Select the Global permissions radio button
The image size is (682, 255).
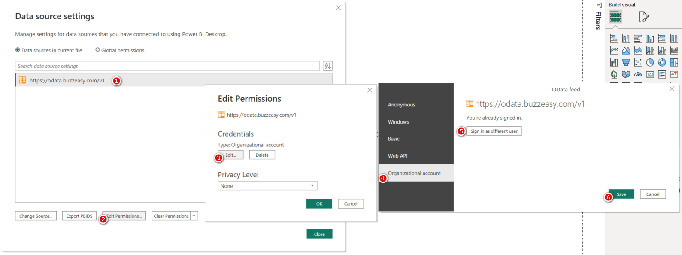coord(97,50)
